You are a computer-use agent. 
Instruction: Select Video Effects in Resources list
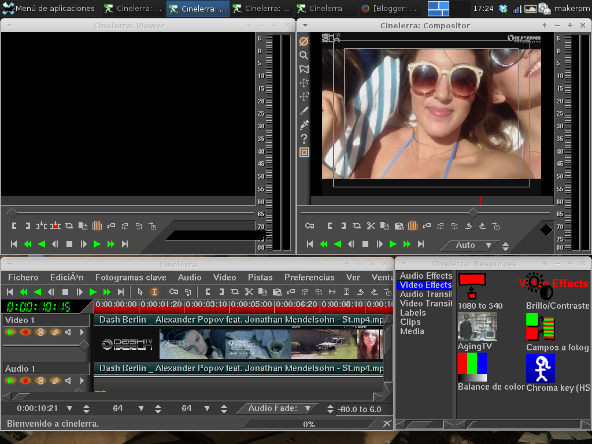tap(425, 285)
